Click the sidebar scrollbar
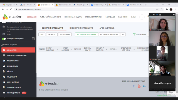The image size is (178, 100). point(36,47)
